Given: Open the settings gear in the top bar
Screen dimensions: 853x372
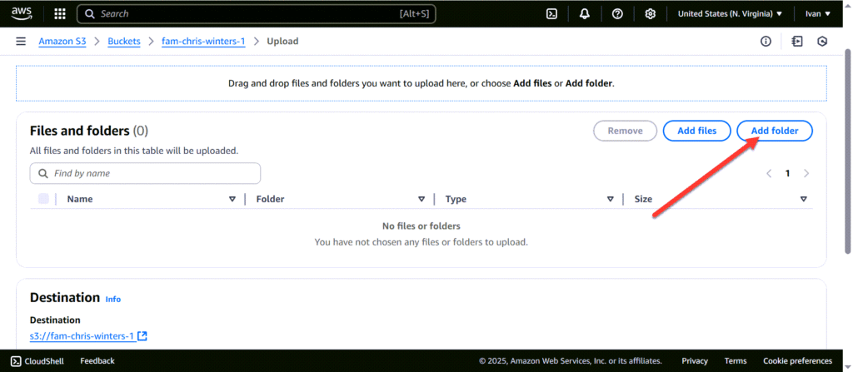Looking at the screenshot, I should point(650,13).
